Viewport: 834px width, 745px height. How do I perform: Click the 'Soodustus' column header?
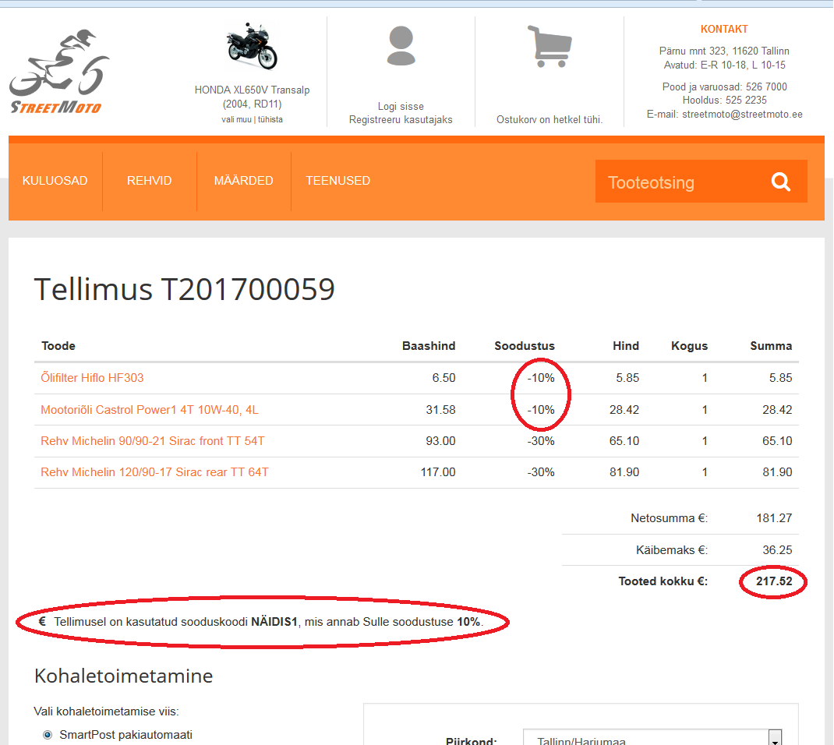point(525,346)
